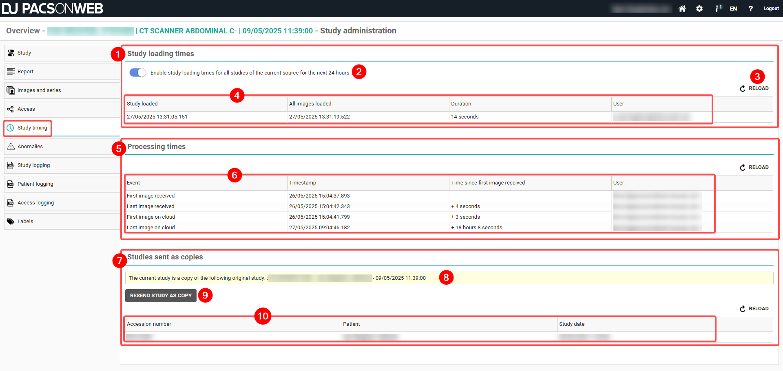
Task: Open the Report tab
Action: pyautogui.click(x=25, y=72)
